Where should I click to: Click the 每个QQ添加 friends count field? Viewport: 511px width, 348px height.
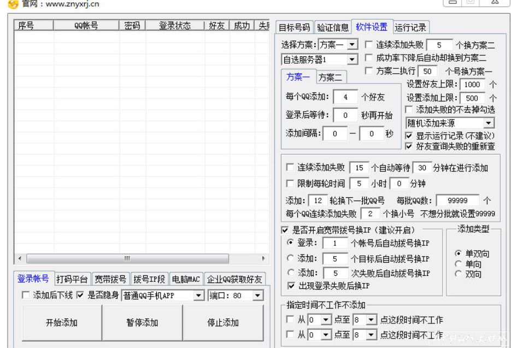(345, 97)
